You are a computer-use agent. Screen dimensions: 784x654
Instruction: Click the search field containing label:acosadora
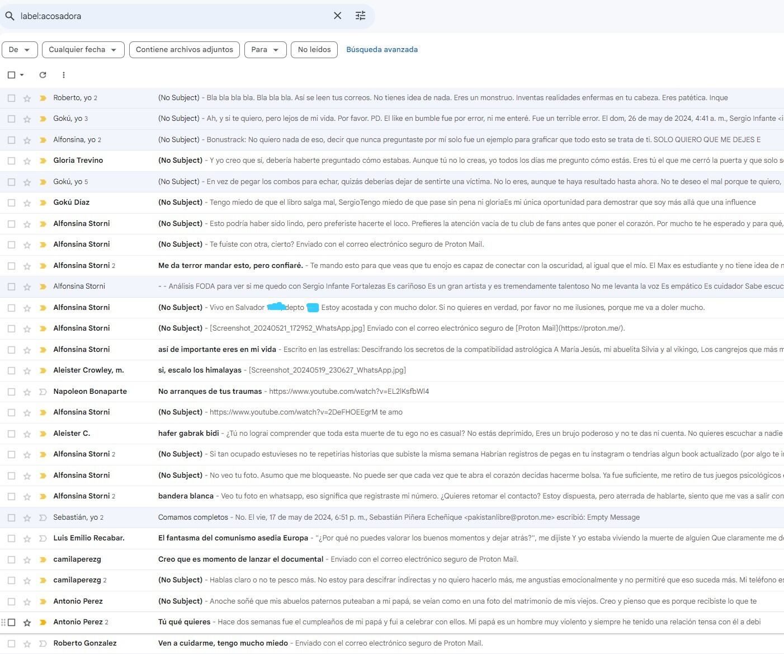coord(168,16)
